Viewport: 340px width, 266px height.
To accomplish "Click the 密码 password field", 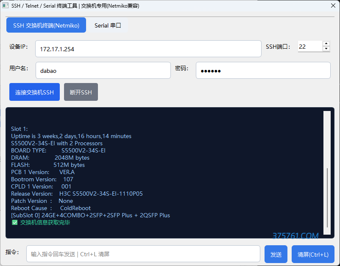I will [263, 70].
